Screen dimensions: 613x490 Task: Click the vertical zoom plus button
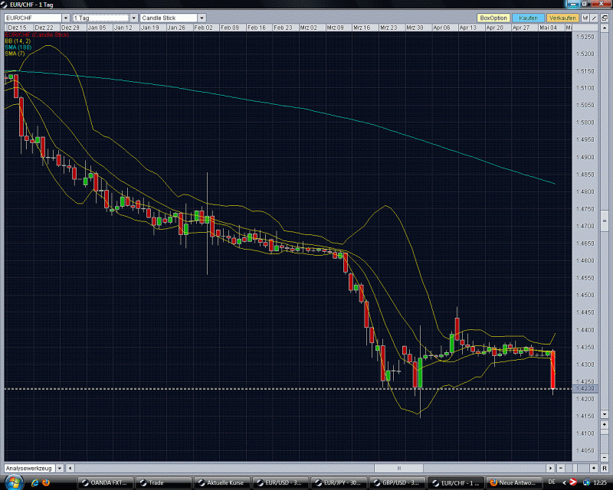pos(605,424)
